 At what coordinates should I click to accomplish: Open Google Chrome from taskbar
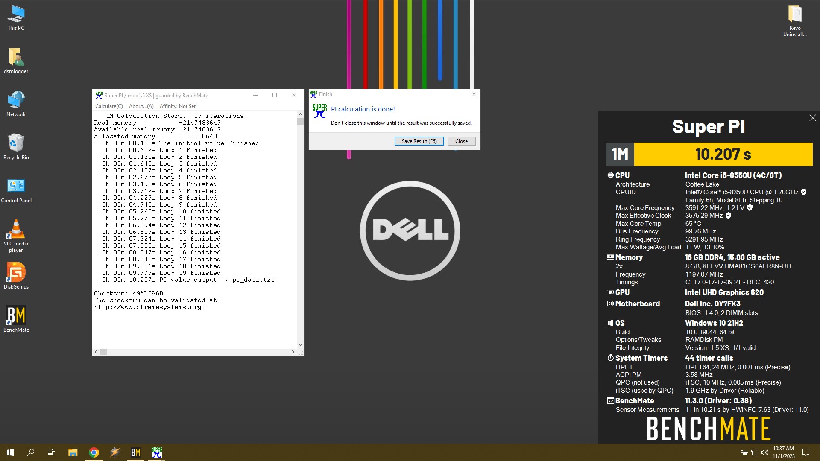click(x=94, y=452)
